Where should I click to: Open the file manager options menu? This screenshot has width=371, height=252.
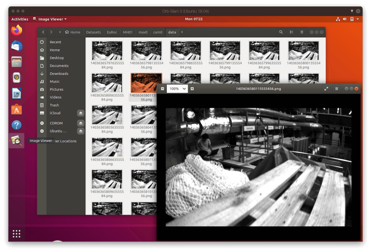[x=302, y=32]
